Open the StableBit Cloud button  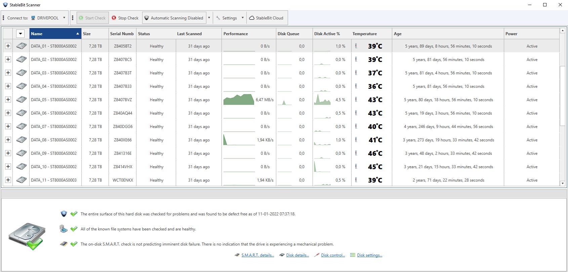click(x=267, y=18)
